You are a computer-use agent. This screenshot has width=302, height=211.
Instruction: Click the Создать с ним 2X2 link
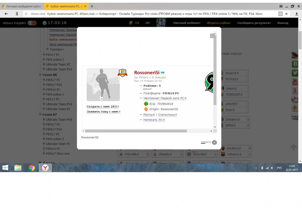[102, 107]
